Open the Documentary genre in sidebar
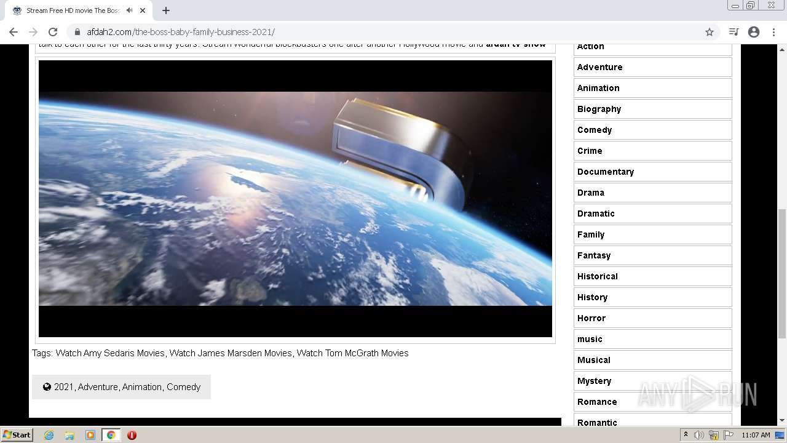787x443 pixels. [x=652, y=172]
